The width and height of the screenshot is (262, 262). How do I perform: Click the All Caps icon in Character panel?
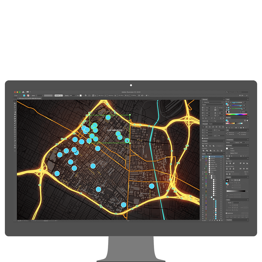tap(203, 118)
